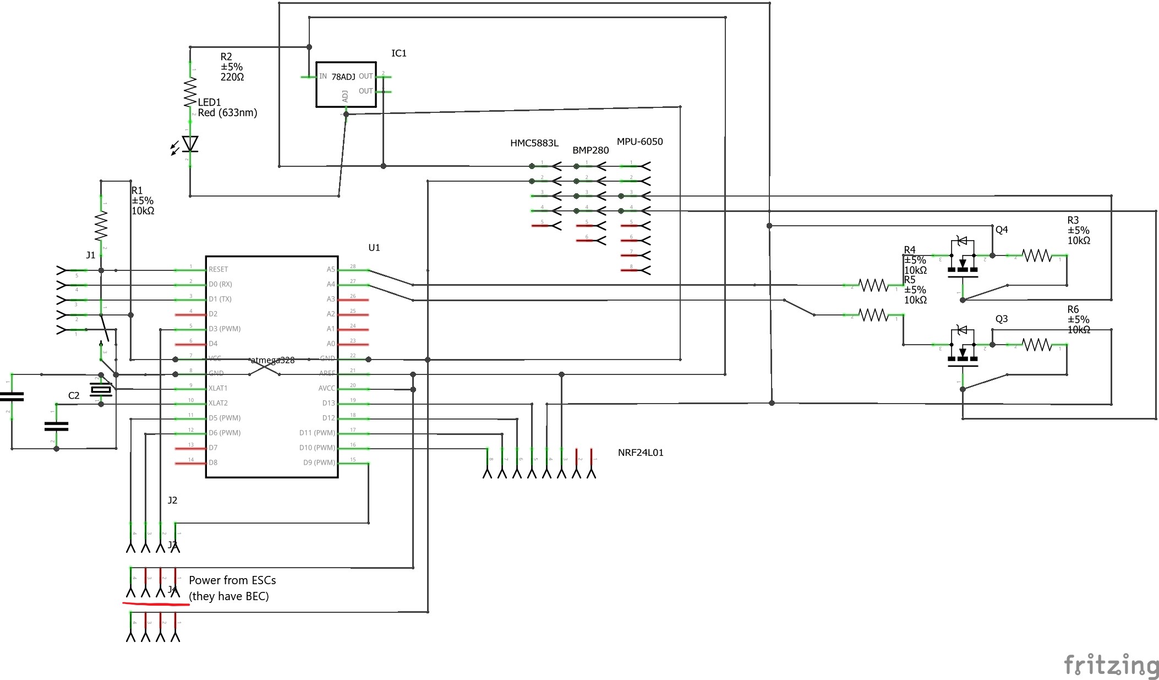Click the atmega328 U1 chip body

pyautogui.click(x=272, y=367)
